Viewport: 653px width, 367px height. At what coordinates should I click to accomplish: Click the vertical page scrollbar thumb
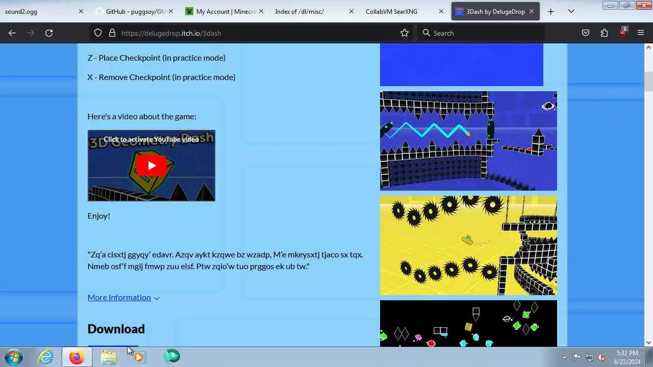[648, 82]
